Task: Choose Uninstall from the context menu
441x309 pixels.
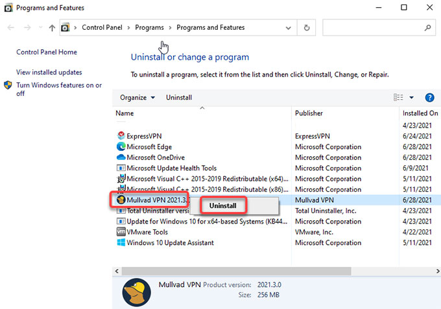Action: coord(222,205)
